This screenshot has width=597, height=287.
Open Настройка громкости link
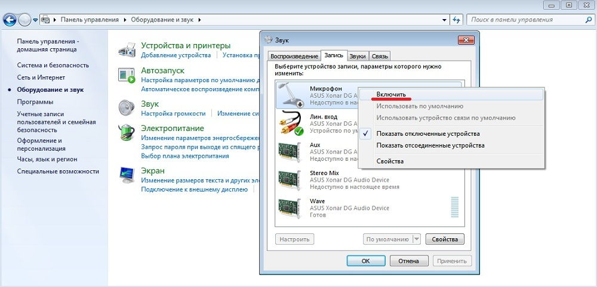[x=173, y=113]
